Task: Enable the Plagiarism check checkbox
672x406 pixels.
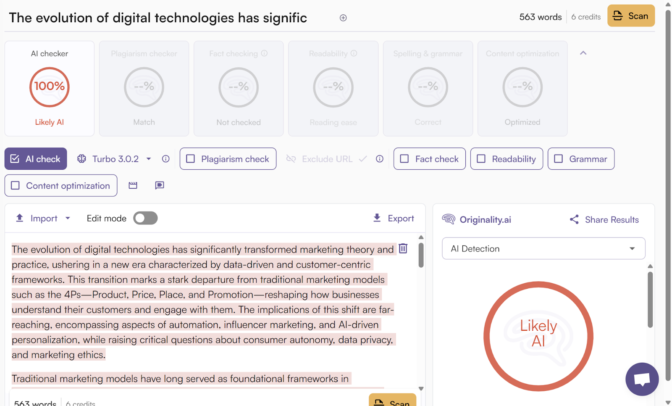Action: pyautogui.click(x=191, y=159)
